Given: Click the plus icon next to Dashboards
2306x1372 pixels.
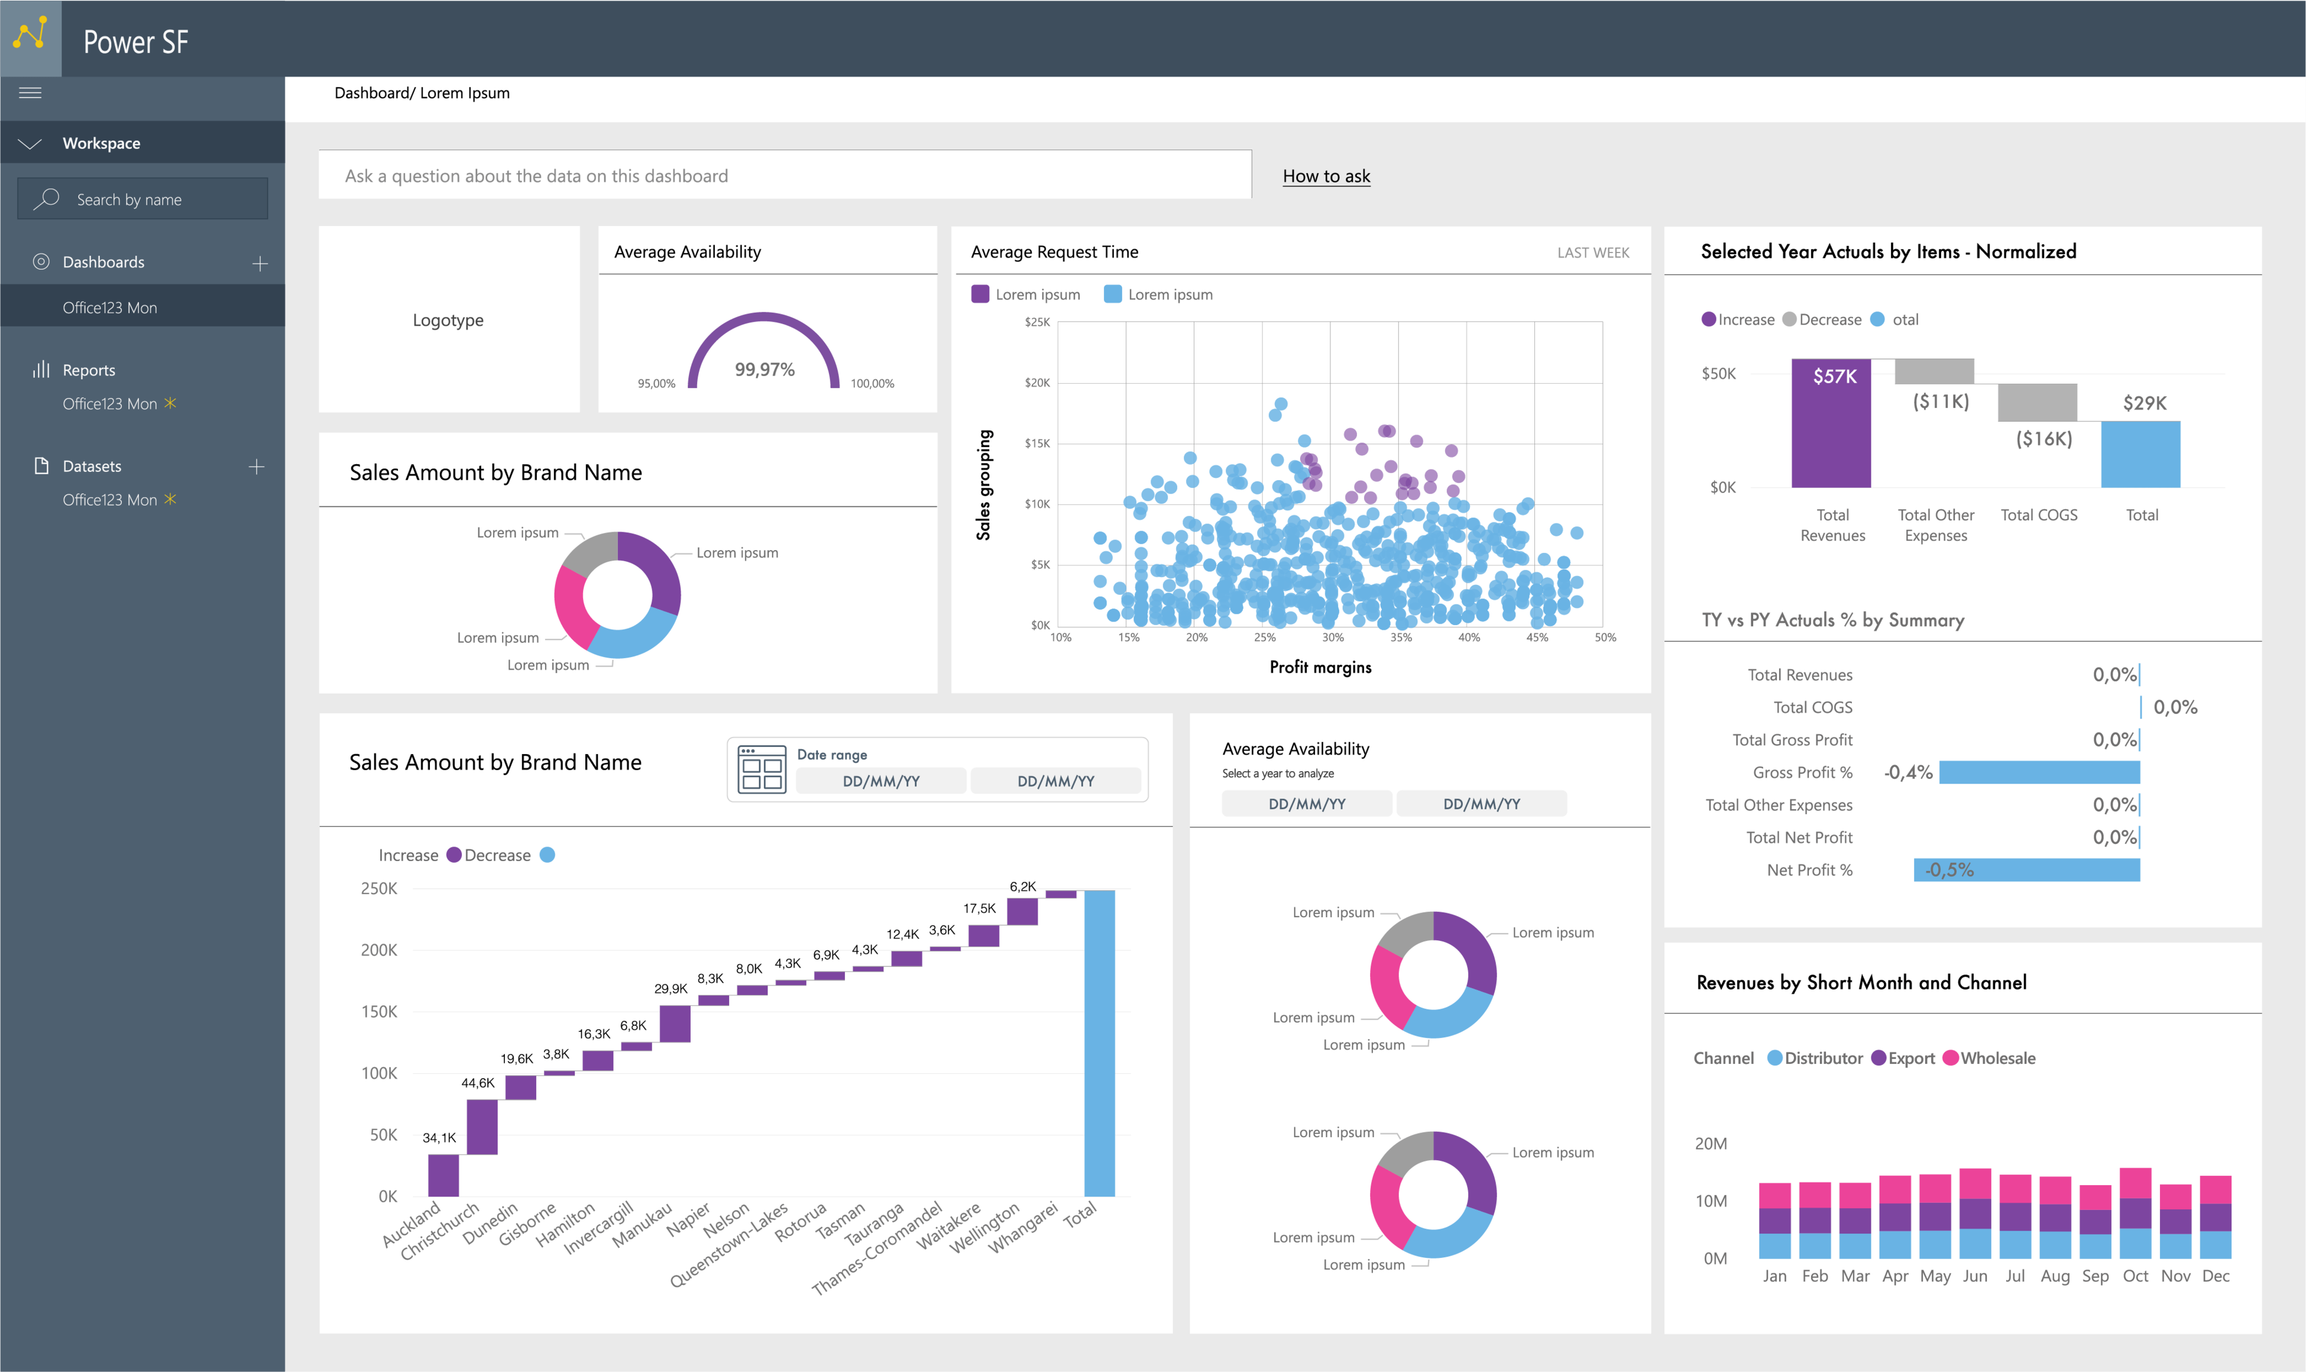Looking at the screenshot, I should (260, 264).
